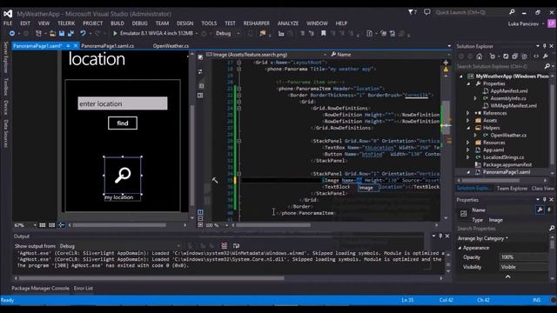Open the FILE menu
The width and height of the screenshot is (557, 313).
(x=8, y=23)
